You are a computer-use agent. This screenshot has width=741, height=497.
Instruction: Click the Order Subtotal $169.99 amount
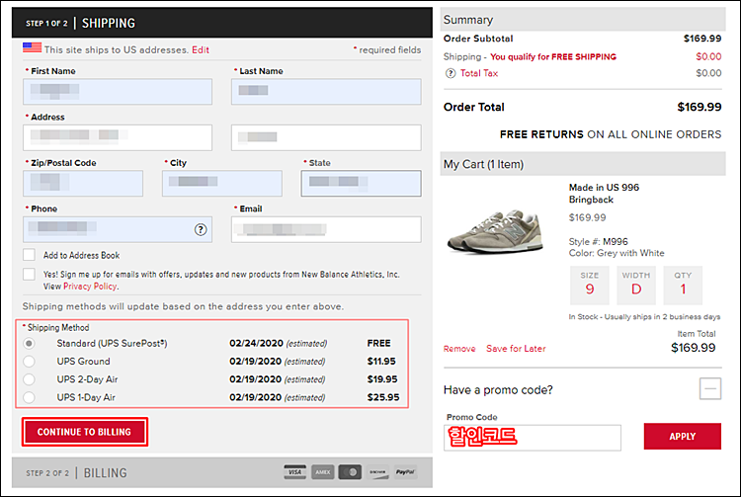[702, 39]
